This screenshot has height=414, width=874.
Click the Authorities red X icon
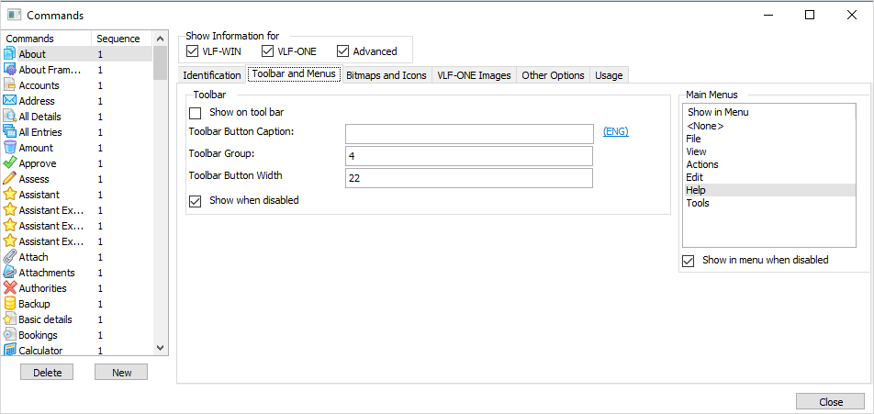point(10,288)
